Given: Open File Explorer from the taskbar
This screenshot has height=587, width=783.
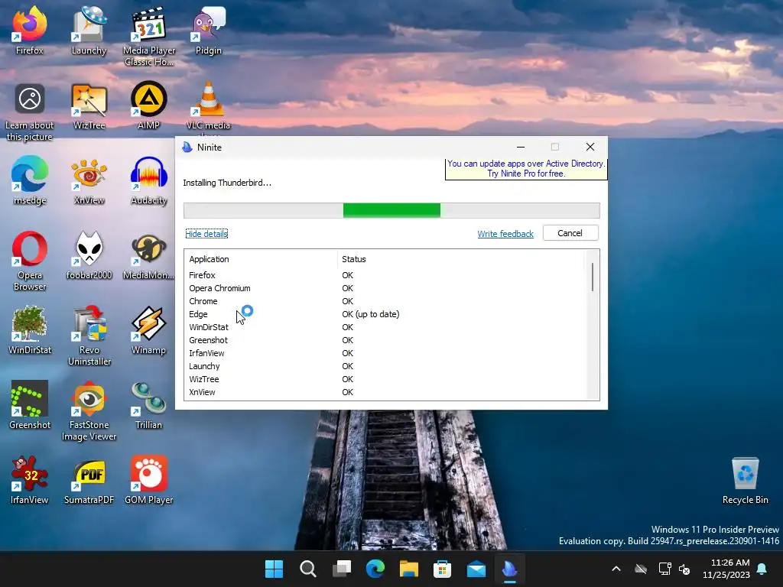Looking at the screenshot, I should click(409, 569).
